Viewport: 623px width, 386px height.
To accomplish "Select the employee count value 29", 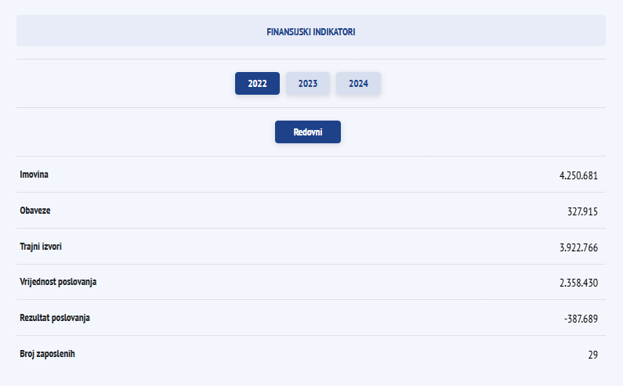I will [592, 355].
